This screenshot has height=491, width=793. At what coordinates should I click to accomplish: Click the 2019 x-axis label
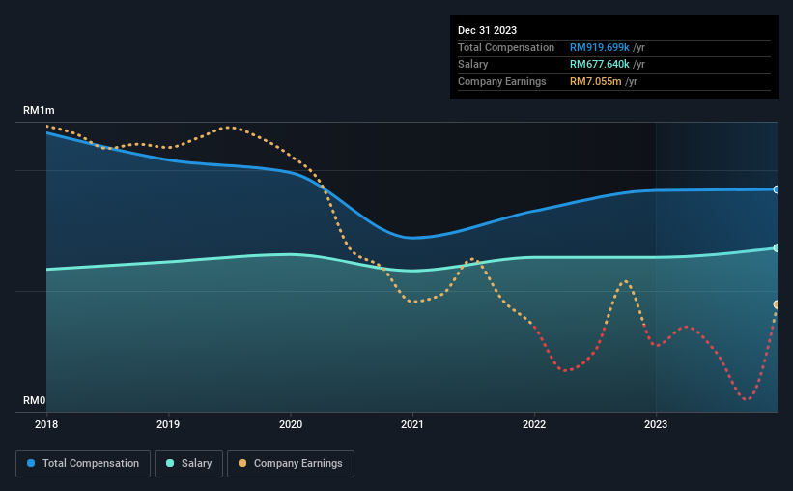point(168,424)
